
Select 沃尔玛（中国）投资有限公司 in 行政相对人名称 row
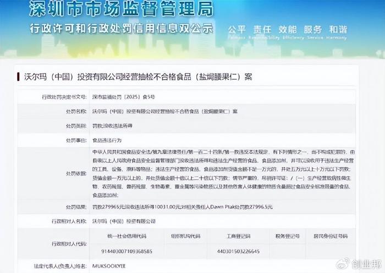pyautogui.click(x=124, y=221)
